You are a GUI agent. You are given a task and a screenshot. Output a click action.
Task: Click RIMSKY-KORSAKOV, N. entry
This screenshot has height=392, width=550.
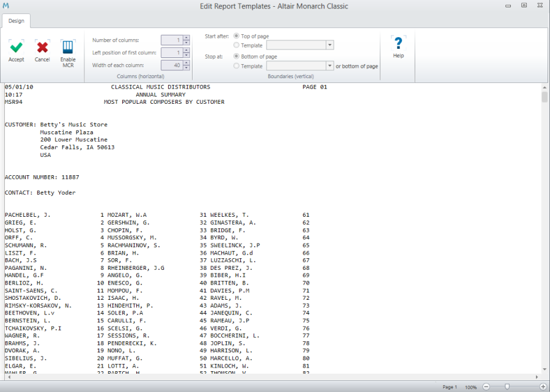[x=38, y=306]
